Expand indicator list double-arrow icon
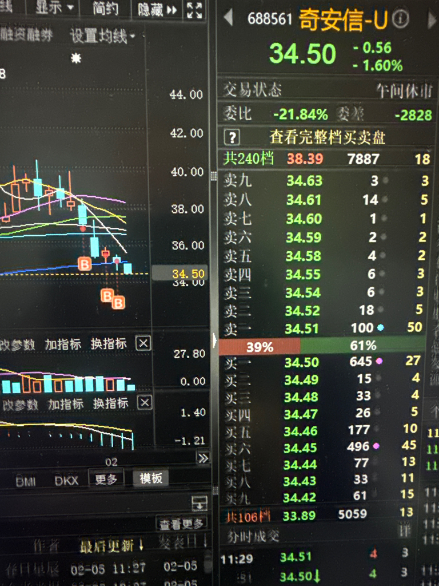The width and height of the screenshot is (439, 586). [203, 458]
